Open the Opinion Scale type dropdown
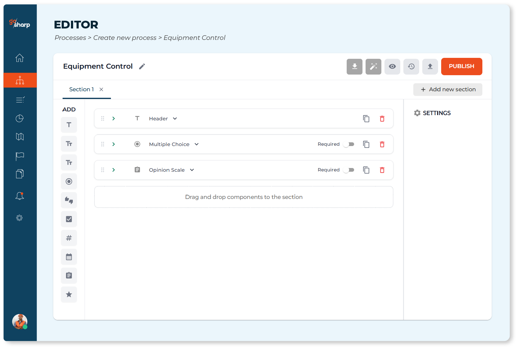Viewport: 518px width, 349px height. [192, 170]
